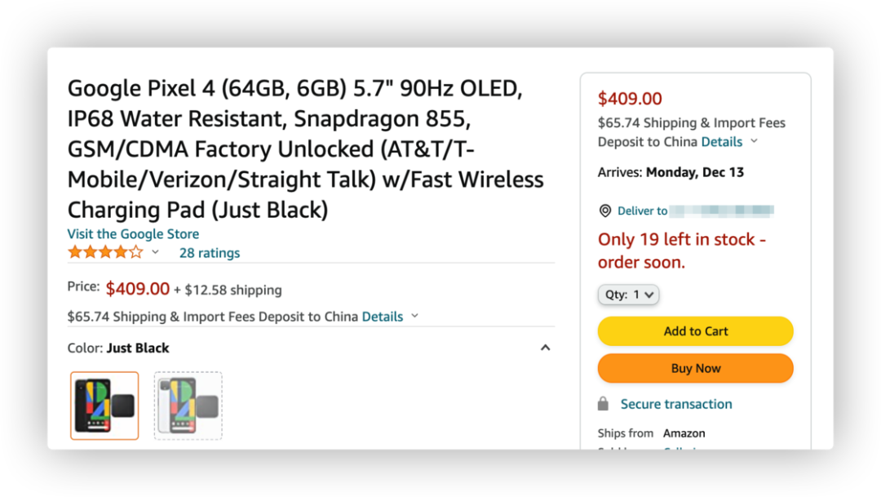Click the delivery location pin icon
The height and width of the screenshot is (497, 881).
pyautogui.click(x=604, y=211)
